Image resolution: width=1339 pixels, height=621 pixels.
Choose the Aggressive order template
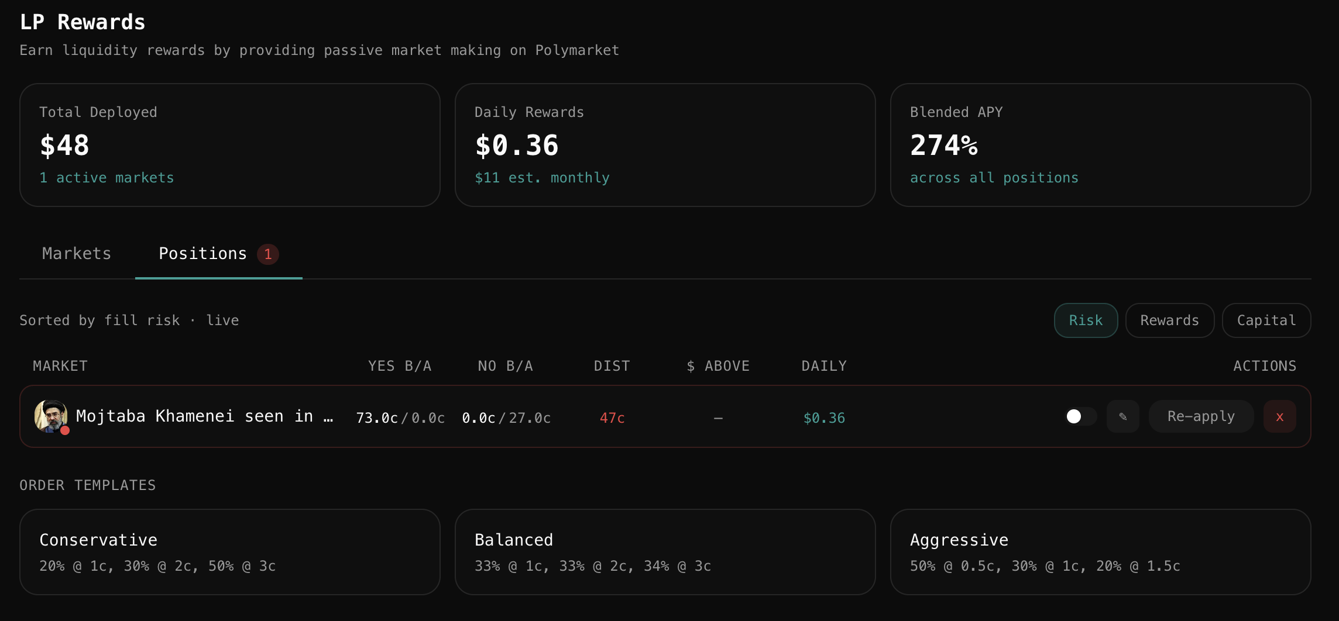[1100, 552]
